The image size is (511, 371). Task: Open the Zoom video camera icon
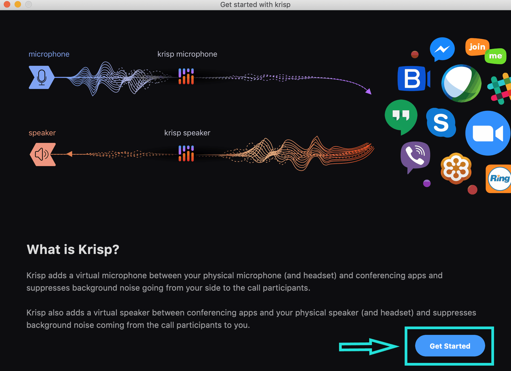point(488,133)
